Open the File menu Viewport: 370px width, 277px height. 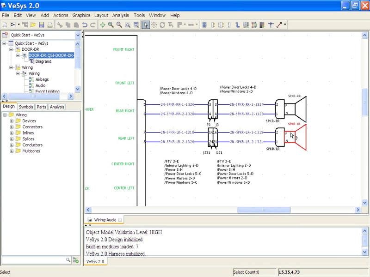[6, 15]
